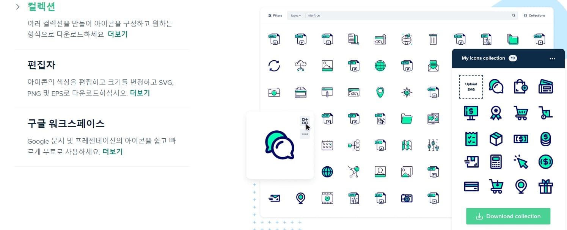The height and width of the screenshot is (230, 567).
Task: Select the folded map icon
Action: (407, 145)
